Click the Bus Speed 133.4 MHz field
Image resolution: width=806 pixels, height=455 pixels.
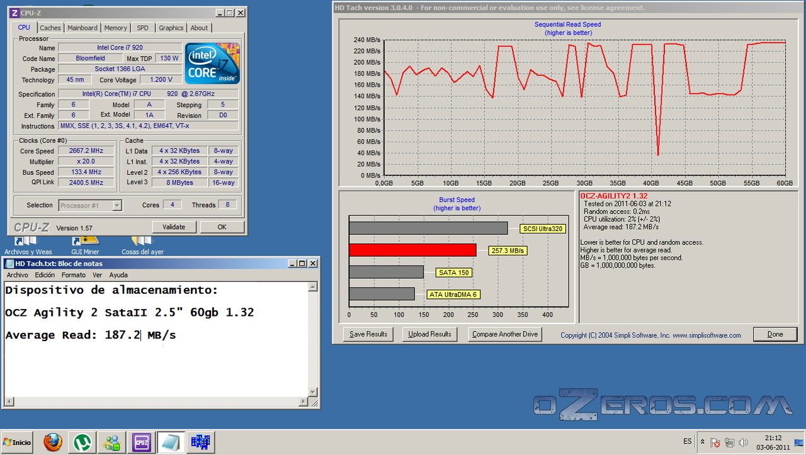(x=86, y=172)
